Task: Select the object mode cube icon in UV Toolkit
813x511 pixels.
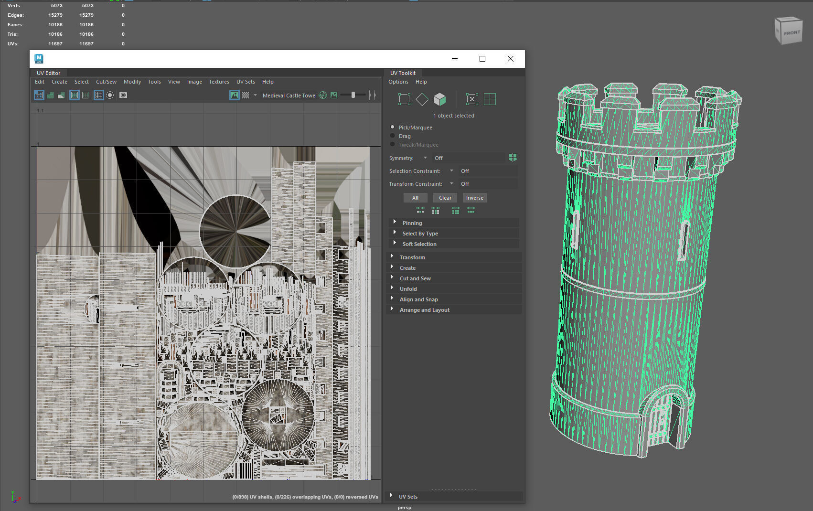Action: click(439, 99)
